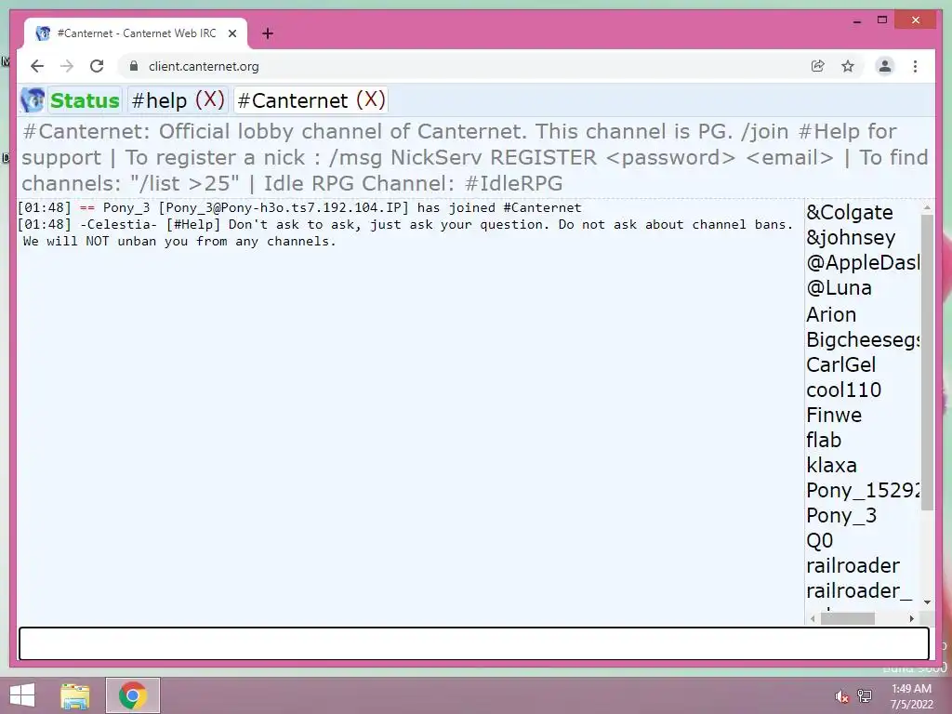Select the #Canternet - Canternet Web IRC browser tab
952x714 pixels.
coord(136,33)
